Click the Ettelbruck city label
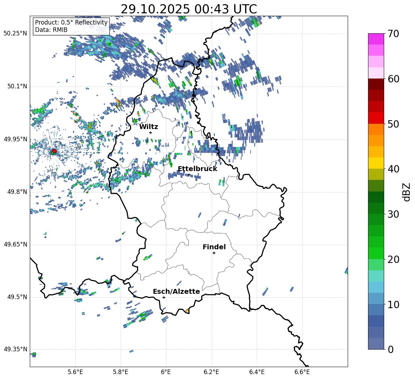Viewport: 415px width, 379px height. click(x=197, y=169)
